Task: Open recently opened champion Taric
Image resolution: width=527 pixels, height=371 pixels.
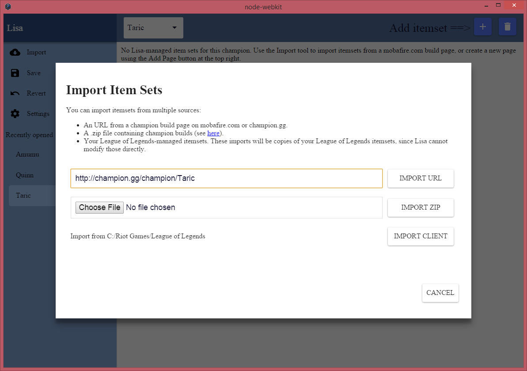Action: pos(32,195)
